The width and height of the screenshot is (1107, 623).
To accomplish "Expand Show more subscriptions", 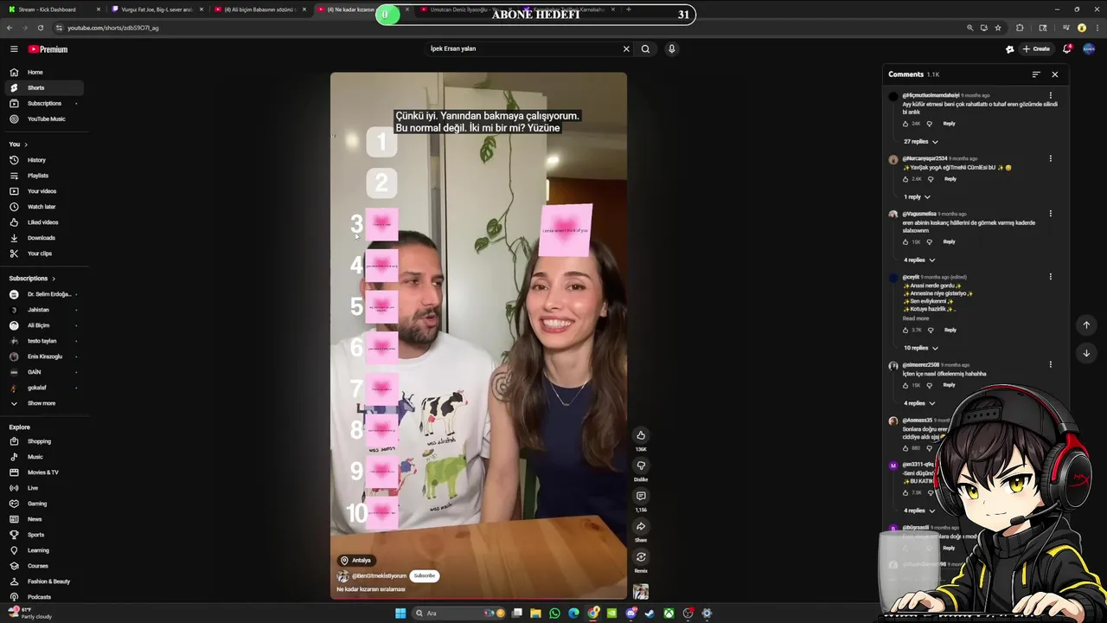I will [43, 403].
